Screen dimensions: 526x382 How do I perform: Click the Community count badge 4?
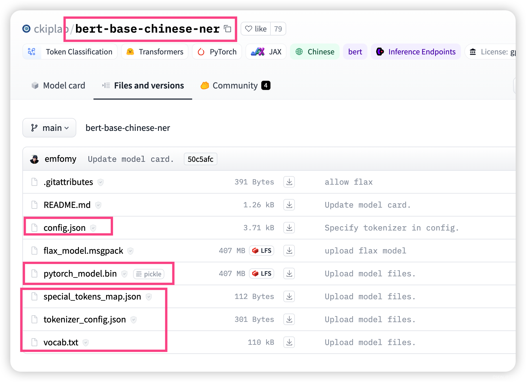coord(266,85)
